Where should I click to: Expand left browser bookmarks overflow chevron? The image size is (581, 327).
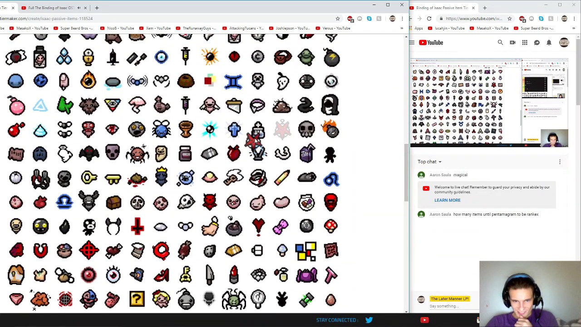pyautogui.click(x=401, y=28)
